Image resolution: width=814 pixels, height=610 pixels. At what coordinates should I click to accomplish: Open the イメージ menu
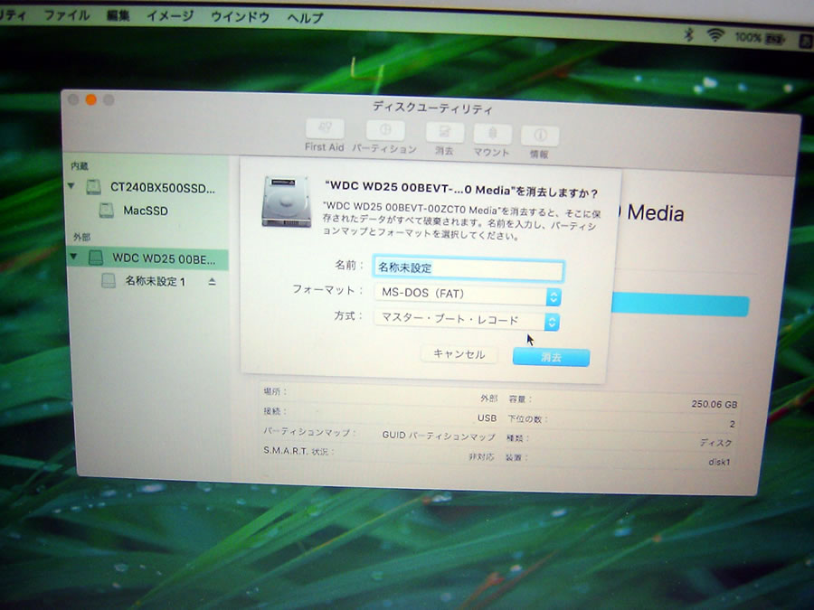(x=170, y=16)
